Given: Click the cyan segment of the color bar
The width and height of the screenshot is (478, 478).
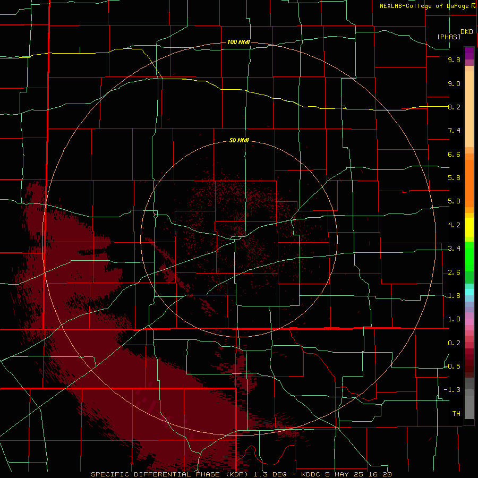Looking at the screenshot, I should click(x=469, y=292).
